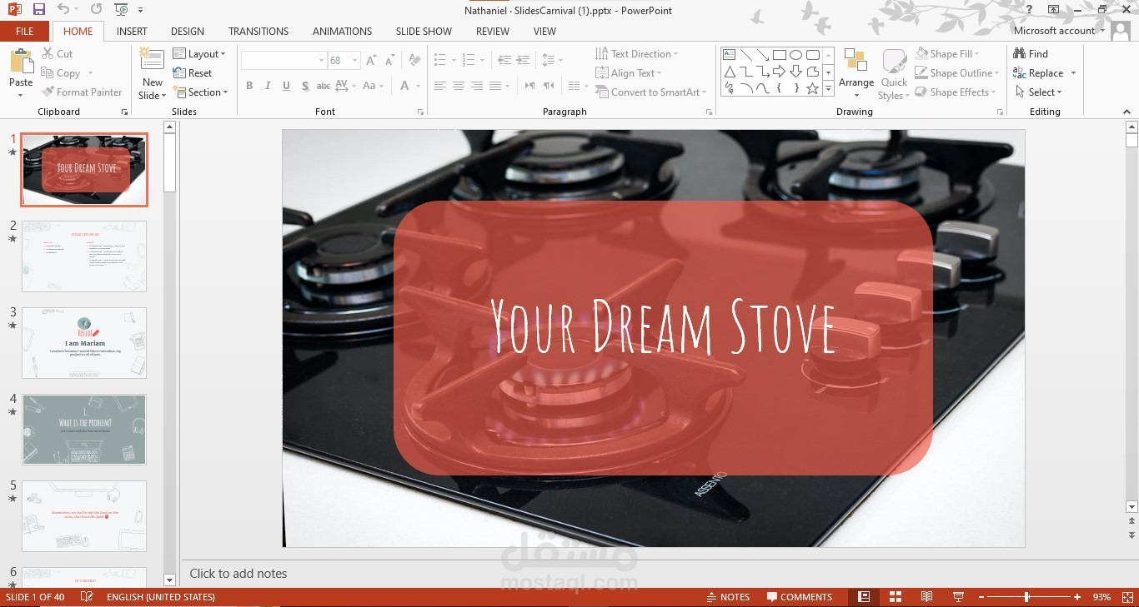Open the TRANSITIONS tab
This screenshot has width=1139, height=607.
click(x=258, y=32)
